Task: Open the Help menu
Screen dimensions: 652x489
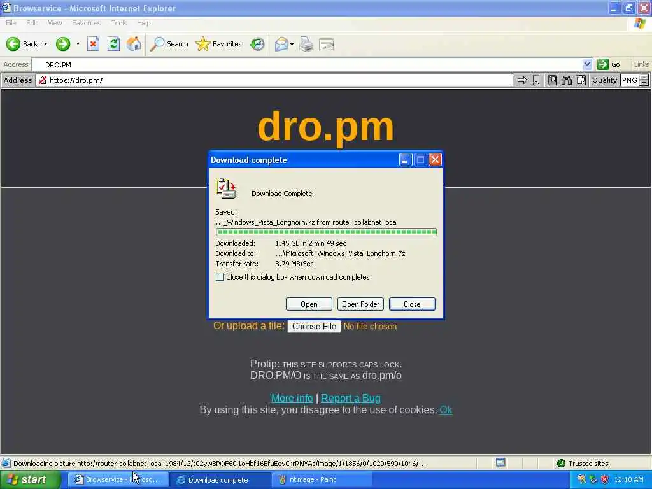Action: pyautogui.click(x=143, y=23)
